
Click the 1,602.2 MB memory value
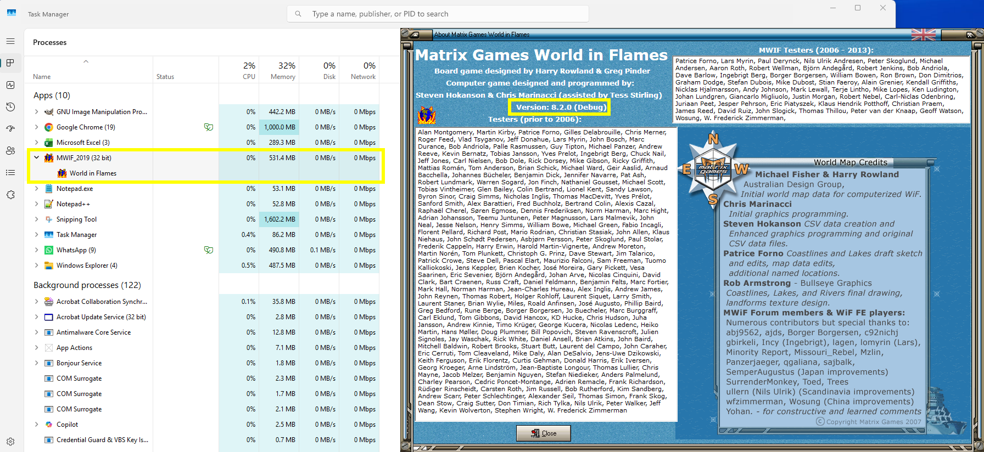click(x=280, y=219)
